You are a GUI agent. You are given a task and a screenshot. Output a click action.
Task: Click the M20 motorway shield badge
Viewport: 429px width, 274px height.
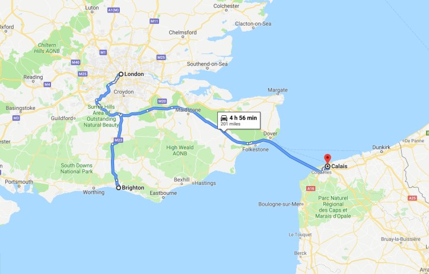tap(162, 101)
